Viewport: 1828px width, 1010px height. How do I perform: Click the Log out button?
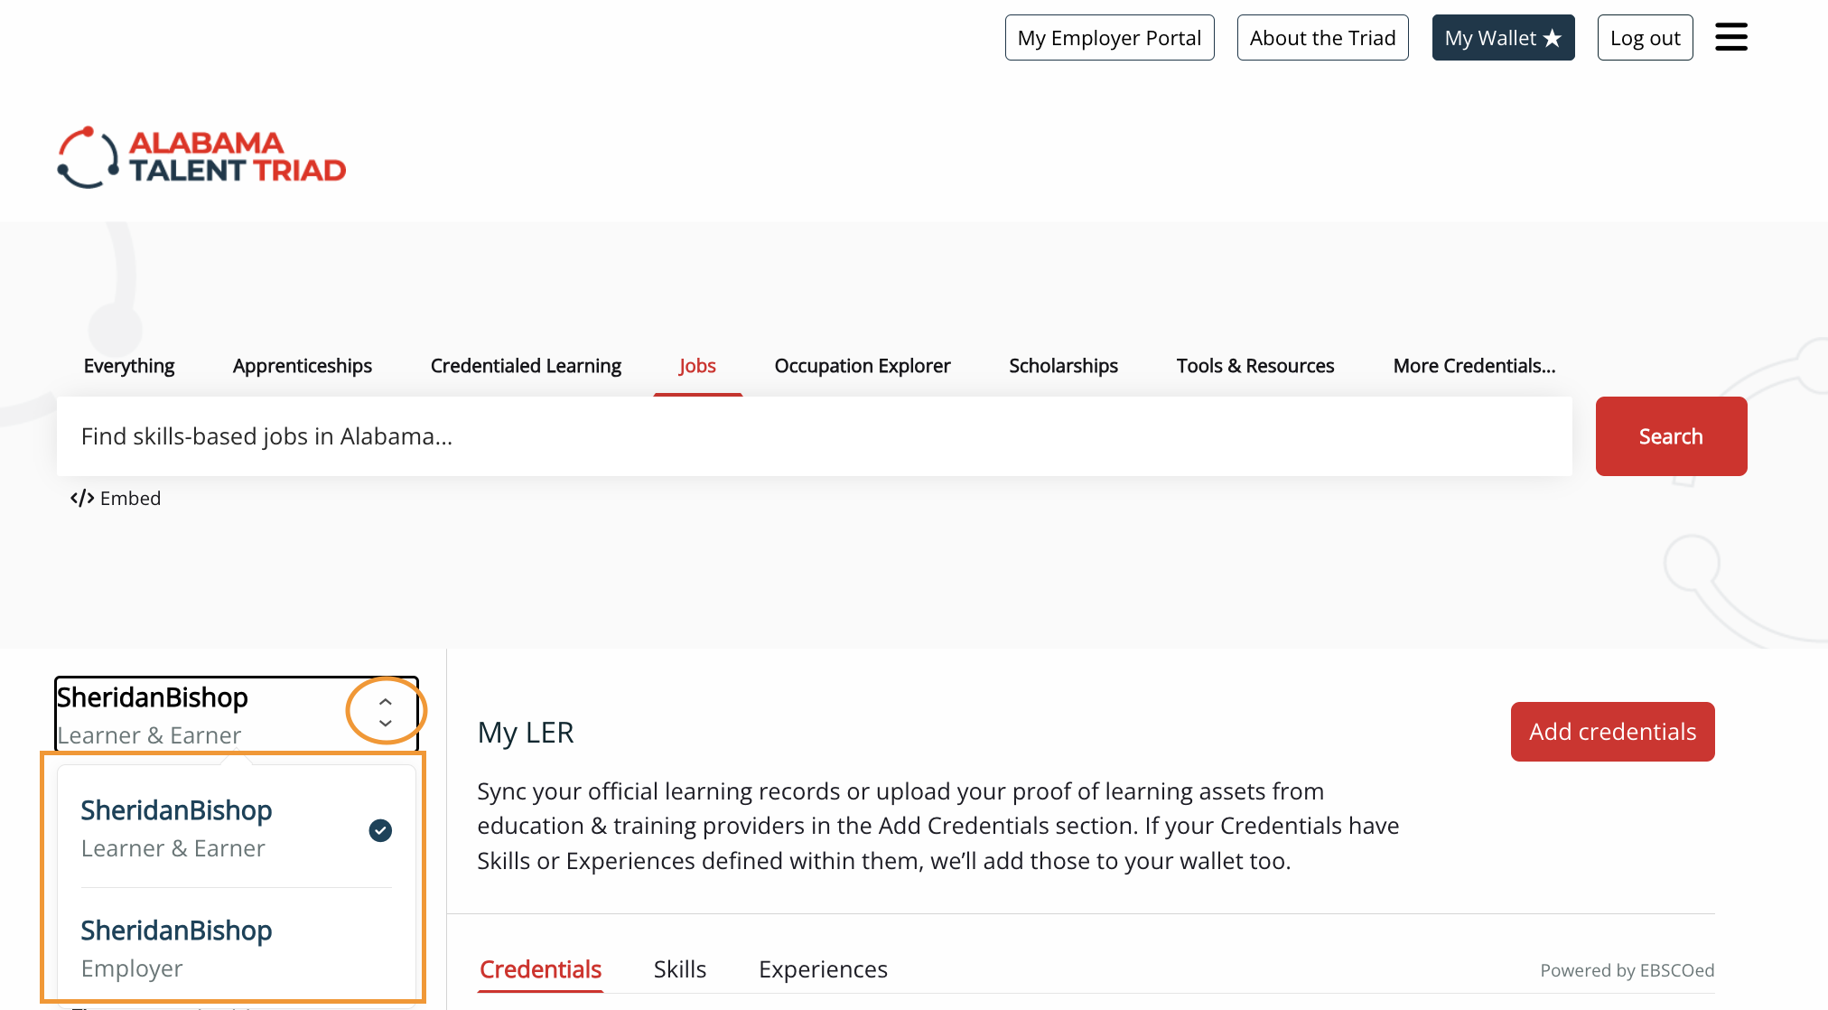(1645, 38)
